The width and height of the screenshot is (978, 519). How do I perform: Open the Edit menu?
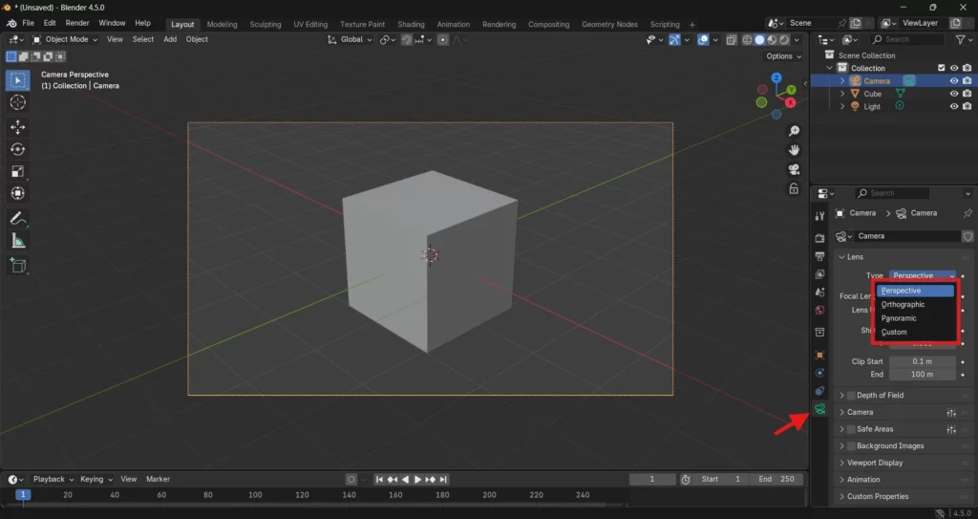click(50, 23)
